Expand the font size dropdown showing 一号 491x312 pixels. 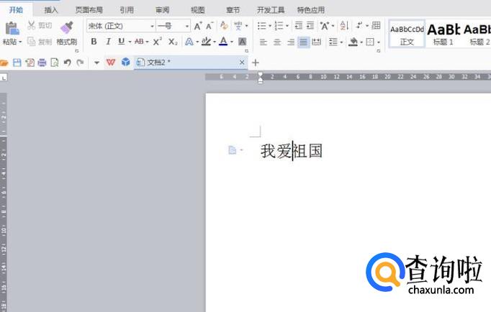click(186, 26)
